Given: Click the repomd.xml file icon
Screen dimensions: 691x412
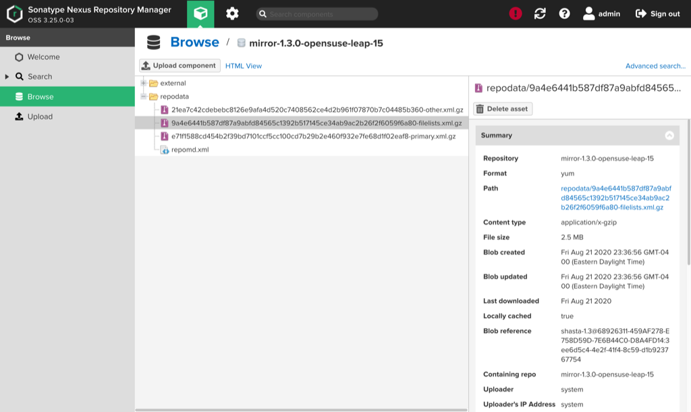Looking at the screenshot, I should 165,150.
